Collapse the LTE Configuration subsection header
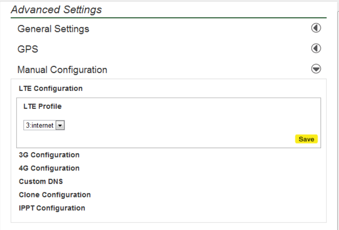The height and width of the screenshot is (230, 339). click(51, 88)
